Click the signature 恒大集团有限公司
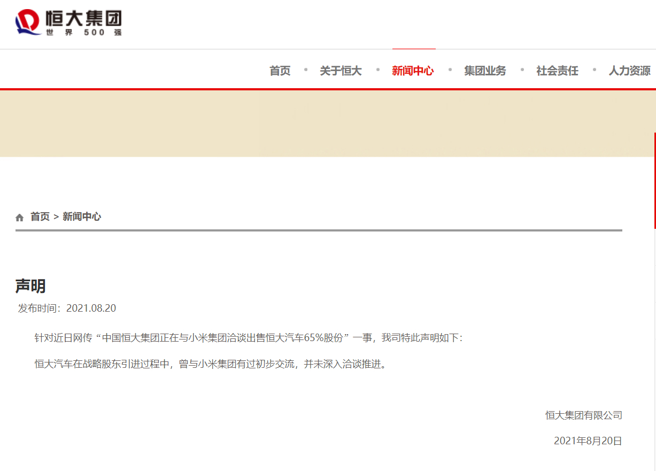The height and width of the screenshot is (471, 656). [584, 415]
